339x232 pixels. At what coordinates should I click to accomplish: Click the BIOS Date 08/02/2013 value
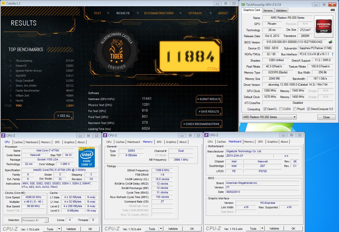click(262, 192)
